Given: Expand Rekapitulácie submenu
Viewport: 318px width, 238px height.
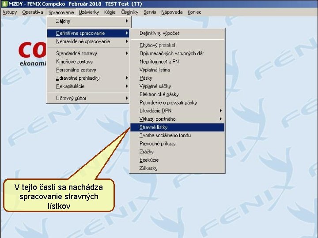Looking at the screenshot, I should point(88,86).
